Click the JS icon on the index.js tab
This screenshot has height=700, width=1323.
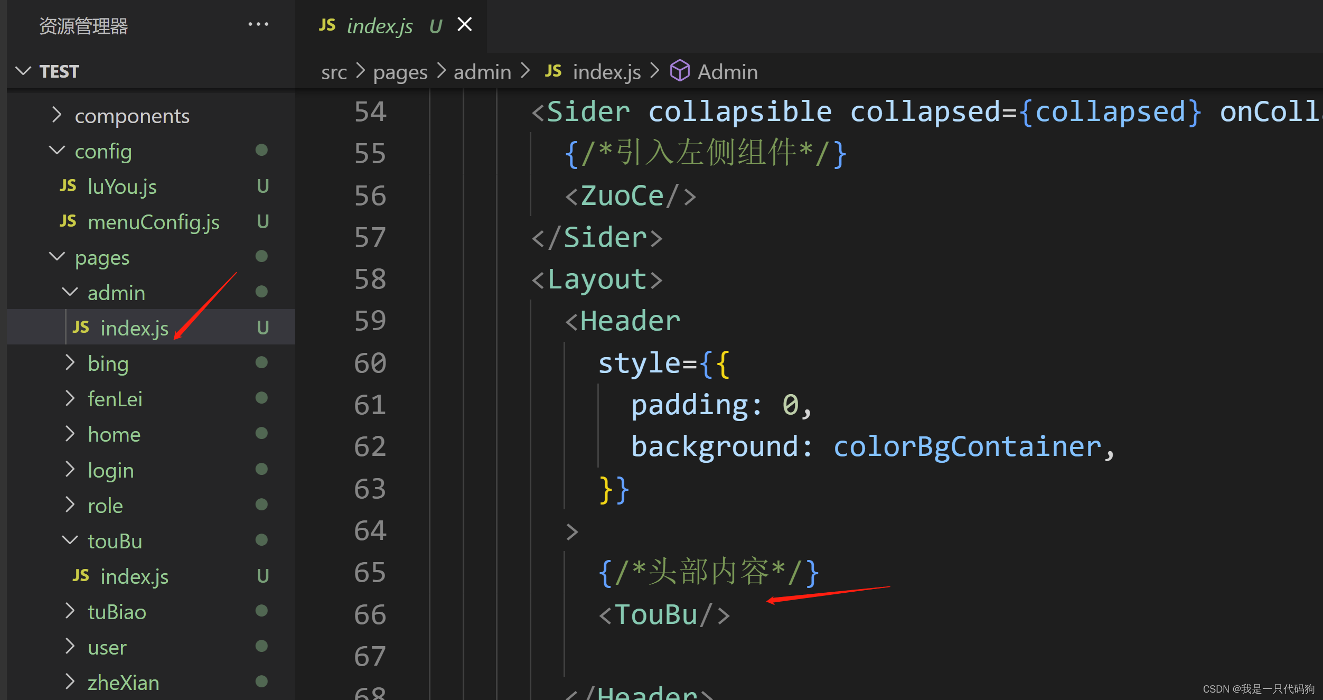[x=327, y=24]
